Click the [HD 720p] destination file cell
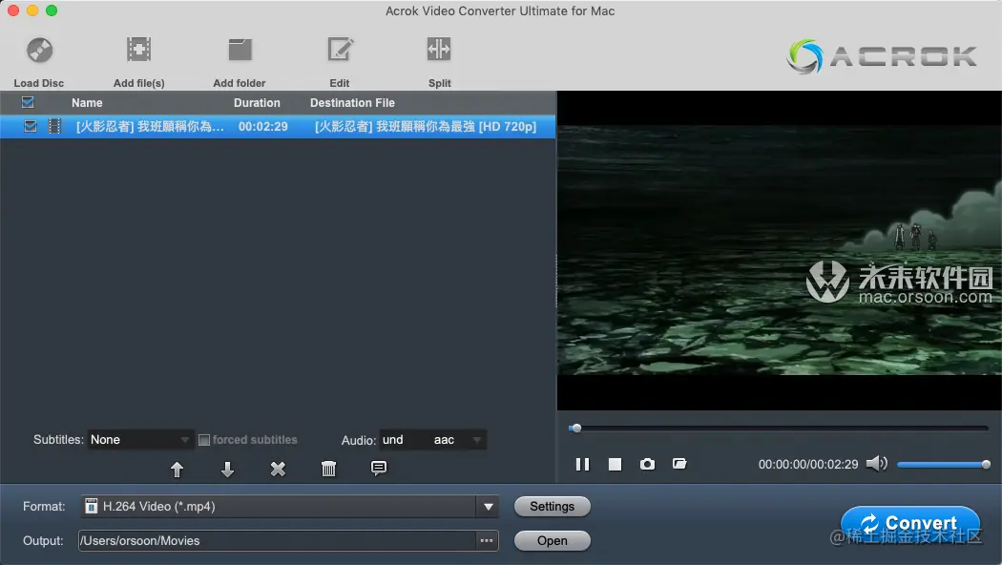 tap(425, 127)
